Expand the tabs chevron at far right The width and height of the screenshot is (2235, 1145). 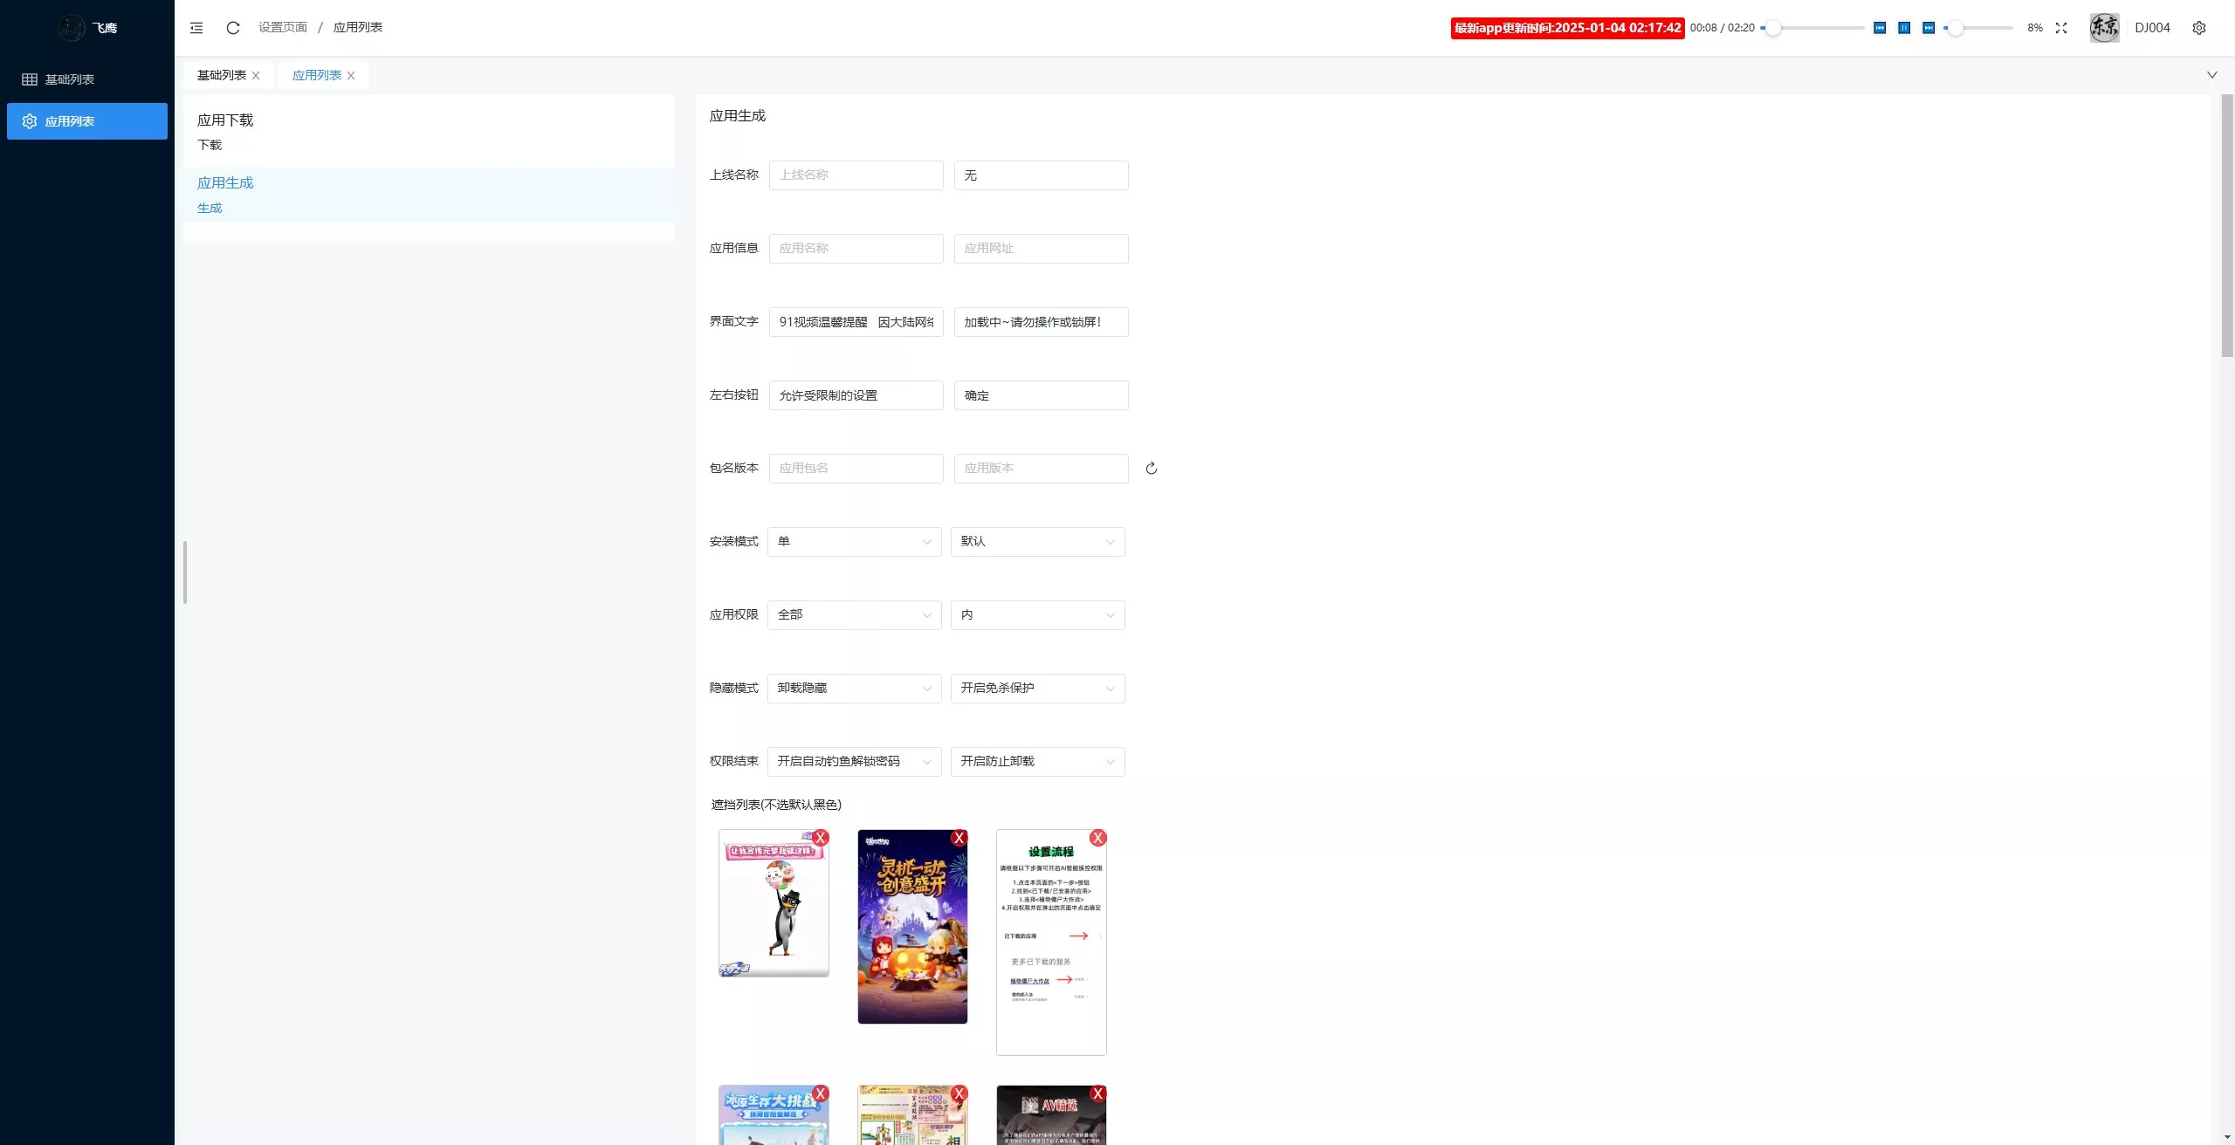coord(2211,75)
